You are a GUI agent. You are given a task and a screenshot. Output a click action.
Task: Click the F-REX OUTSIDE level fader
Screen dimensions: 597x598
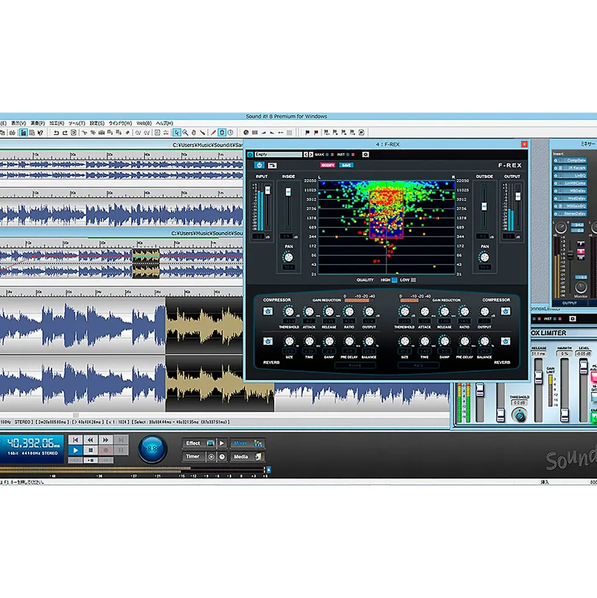click(x=484, y=206)
